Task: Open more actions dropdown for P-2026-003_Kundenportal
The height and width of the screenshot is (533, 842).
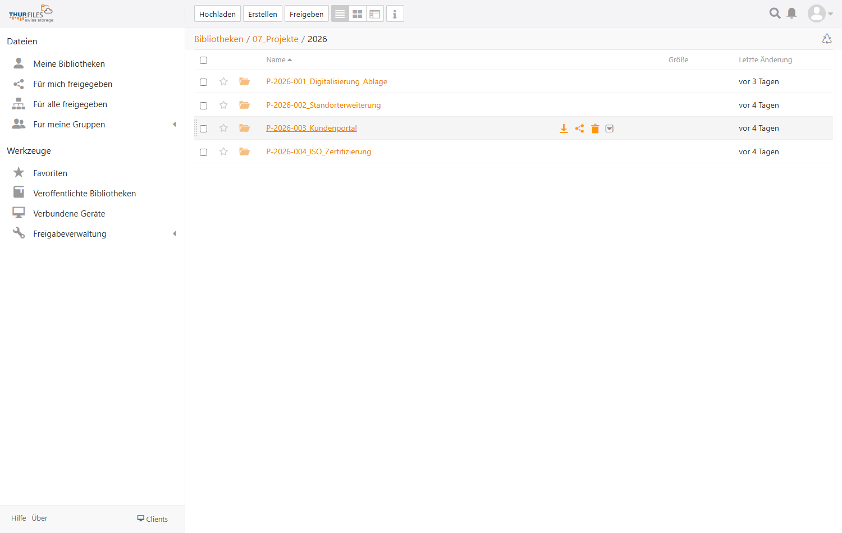Action: [x=610, y=128]
